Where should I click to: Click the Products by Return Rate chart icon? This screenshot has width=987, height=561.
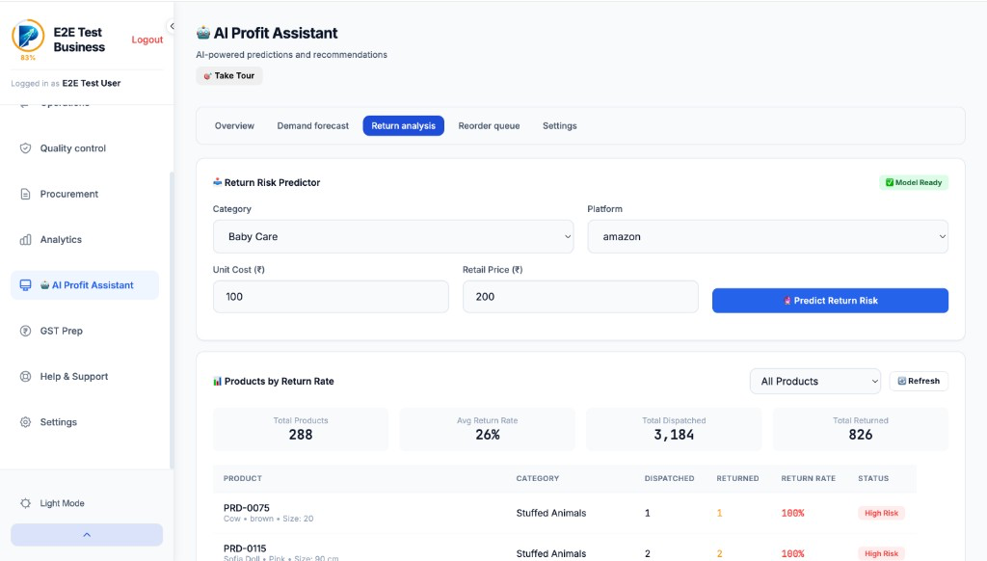pyautogui.click(x=217, y=381)
